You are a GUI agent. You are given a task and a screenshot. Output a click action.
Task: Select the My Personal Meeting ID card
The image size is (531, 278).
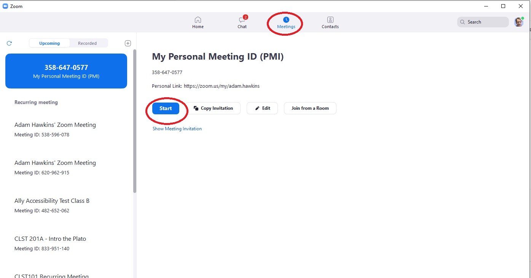pos(66,71)
